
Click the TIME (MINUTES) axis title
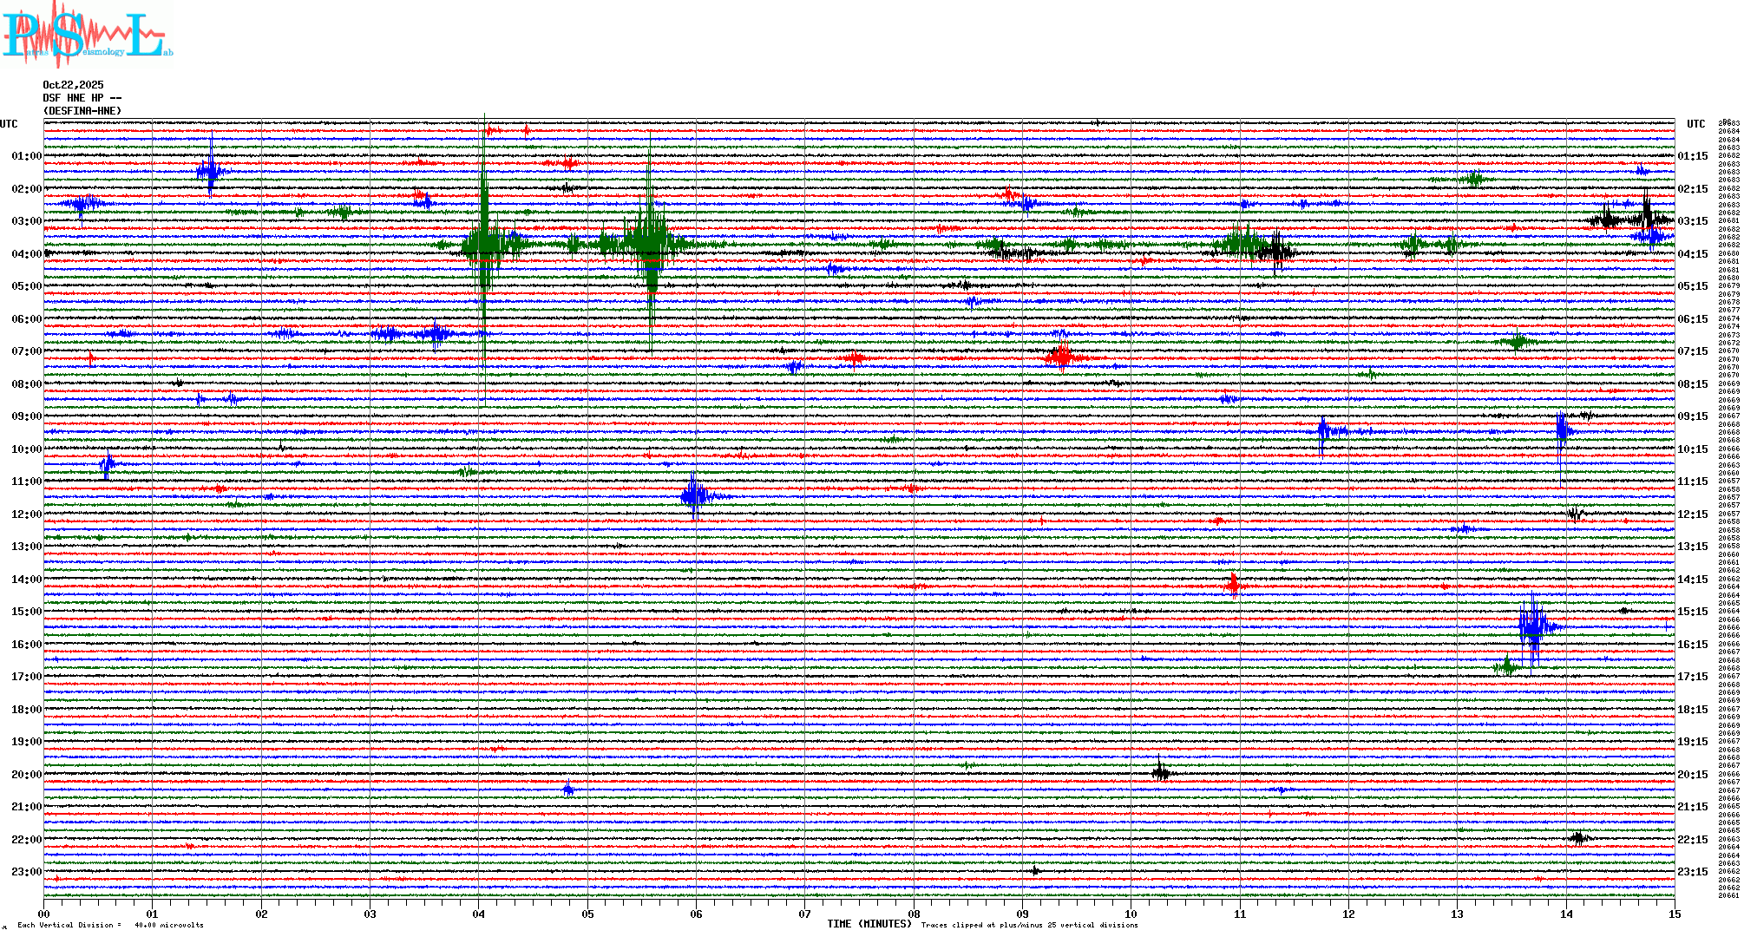click(x=869, y=924)
